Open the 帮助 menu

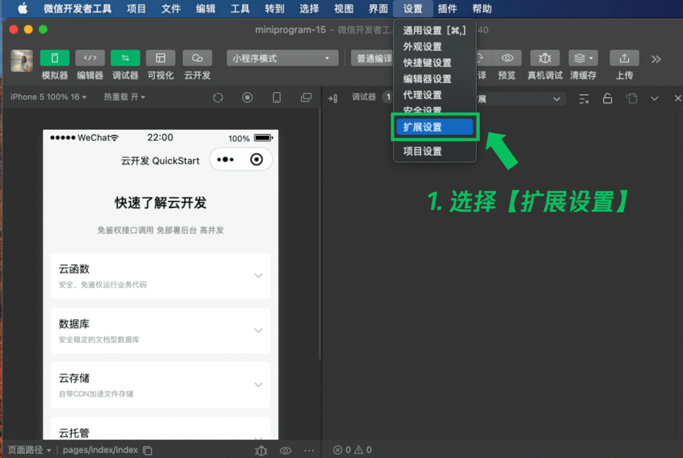coord(482,9)
